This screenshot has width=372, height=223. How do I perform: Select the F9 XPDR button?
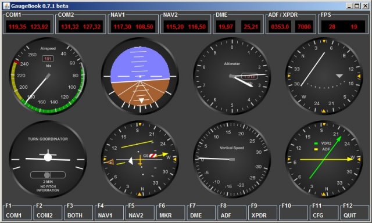[263, 213]
